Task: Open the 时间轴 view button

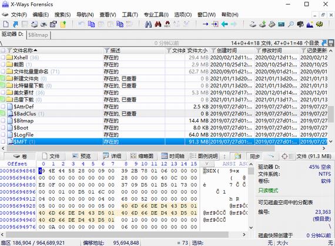Action: pos(173,157)
